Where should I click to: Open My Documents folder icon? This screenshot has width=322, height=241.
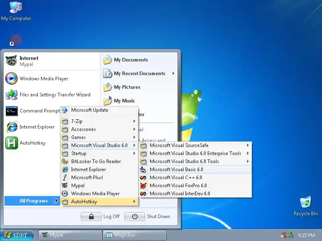pos(107,60)
